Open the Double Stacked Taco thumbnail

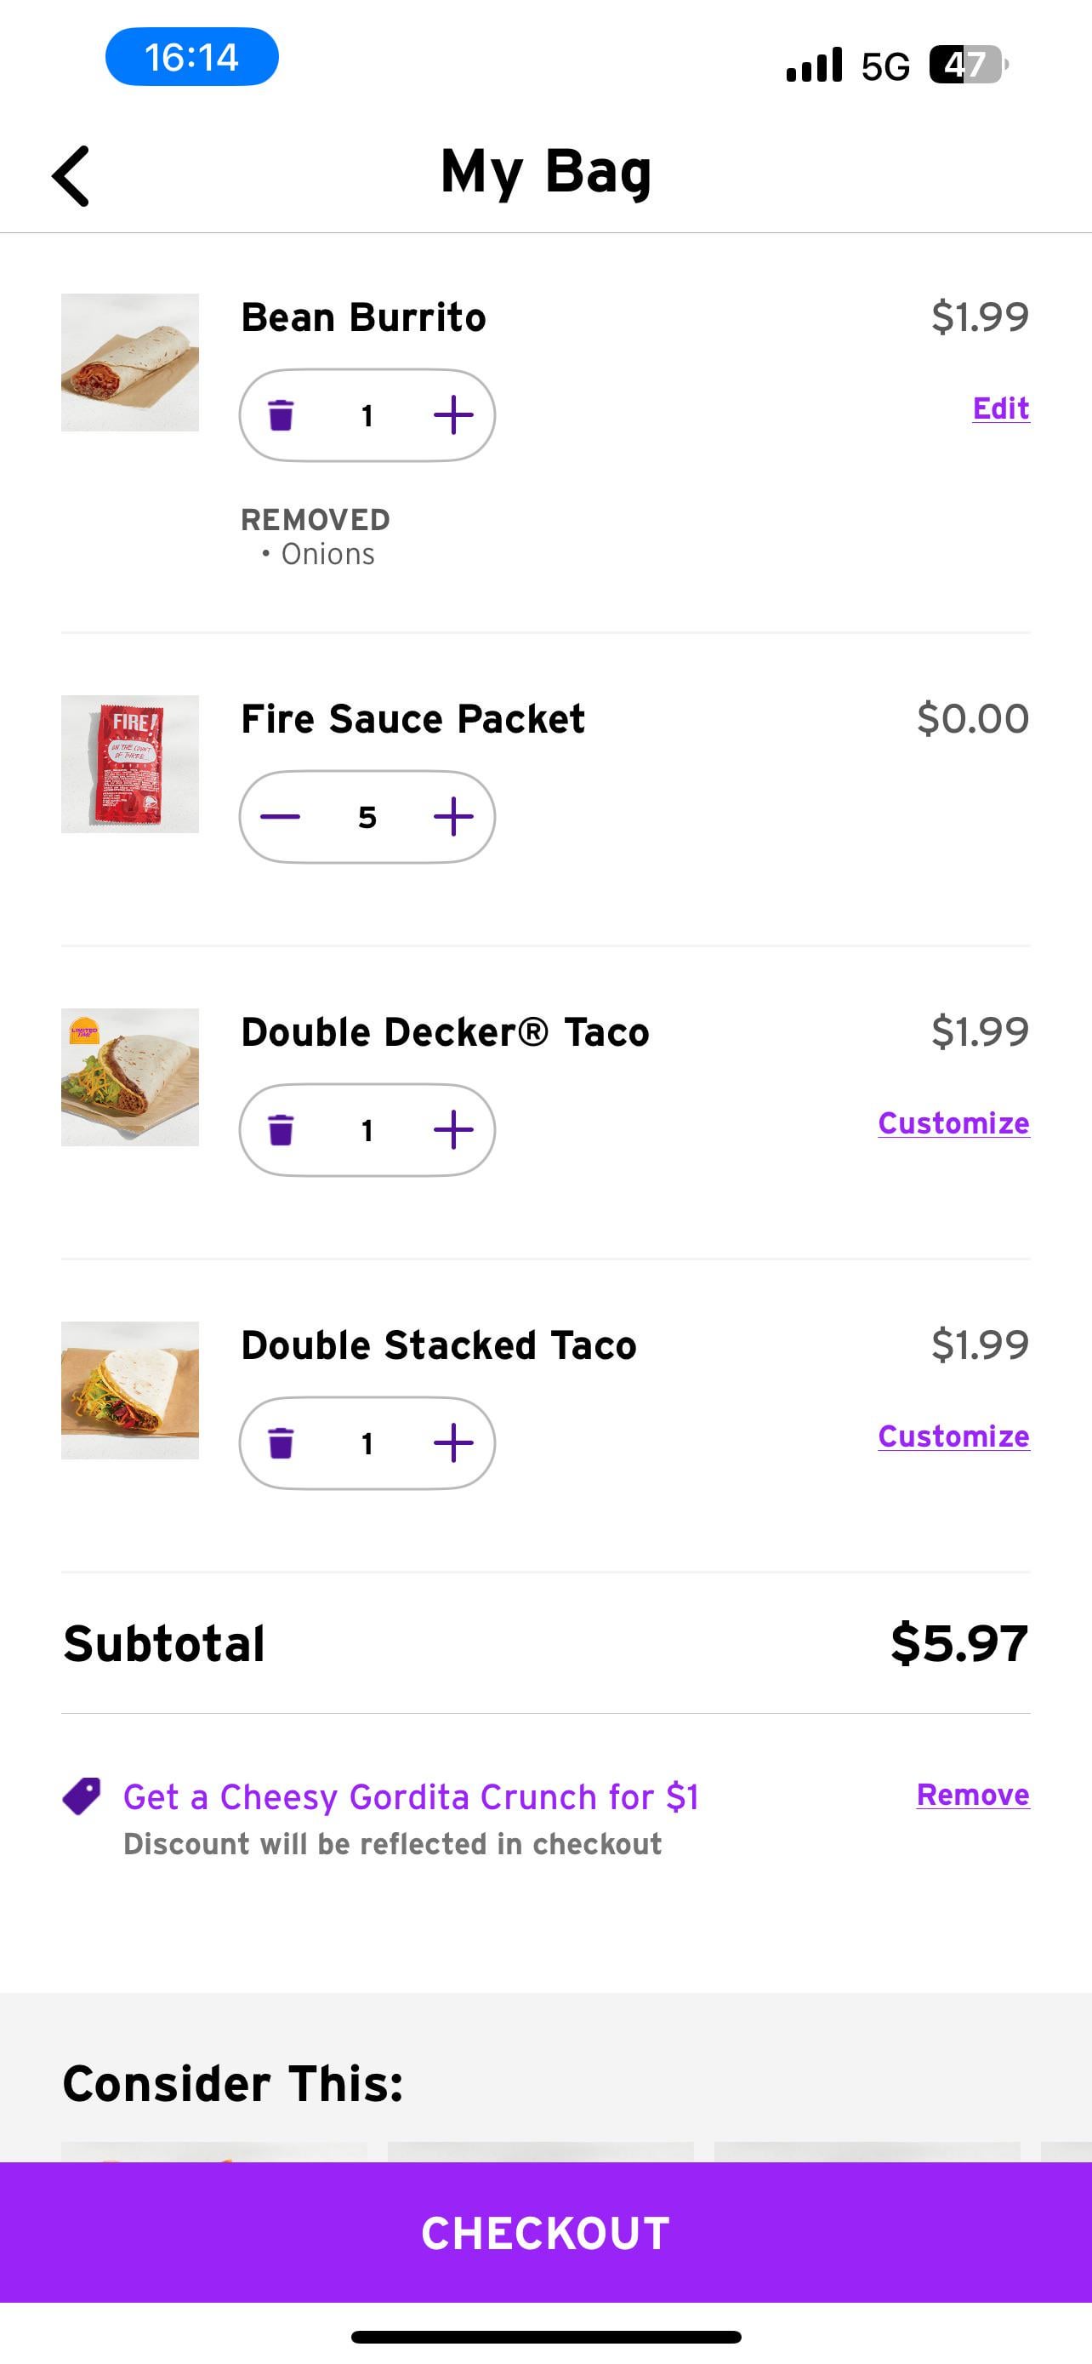pos(130,1390)
